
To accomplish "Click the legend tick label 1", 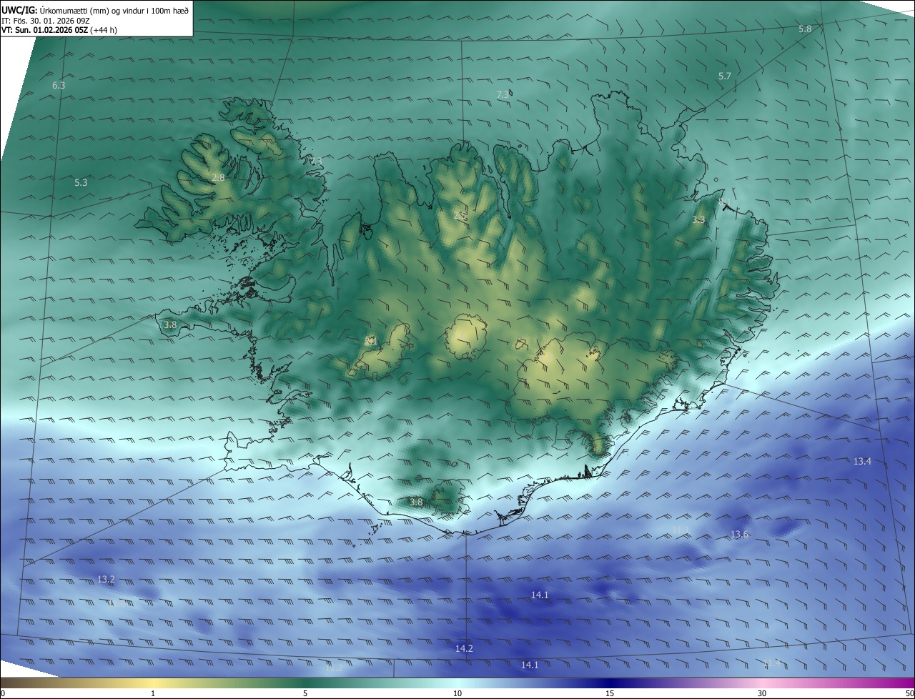I will click(x=153, y=693).
